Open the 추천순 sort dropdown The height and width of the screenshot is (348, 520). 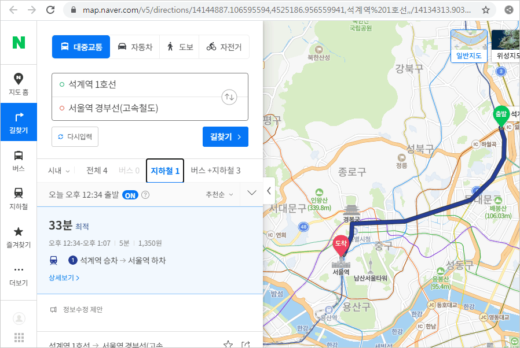[219, 194]
